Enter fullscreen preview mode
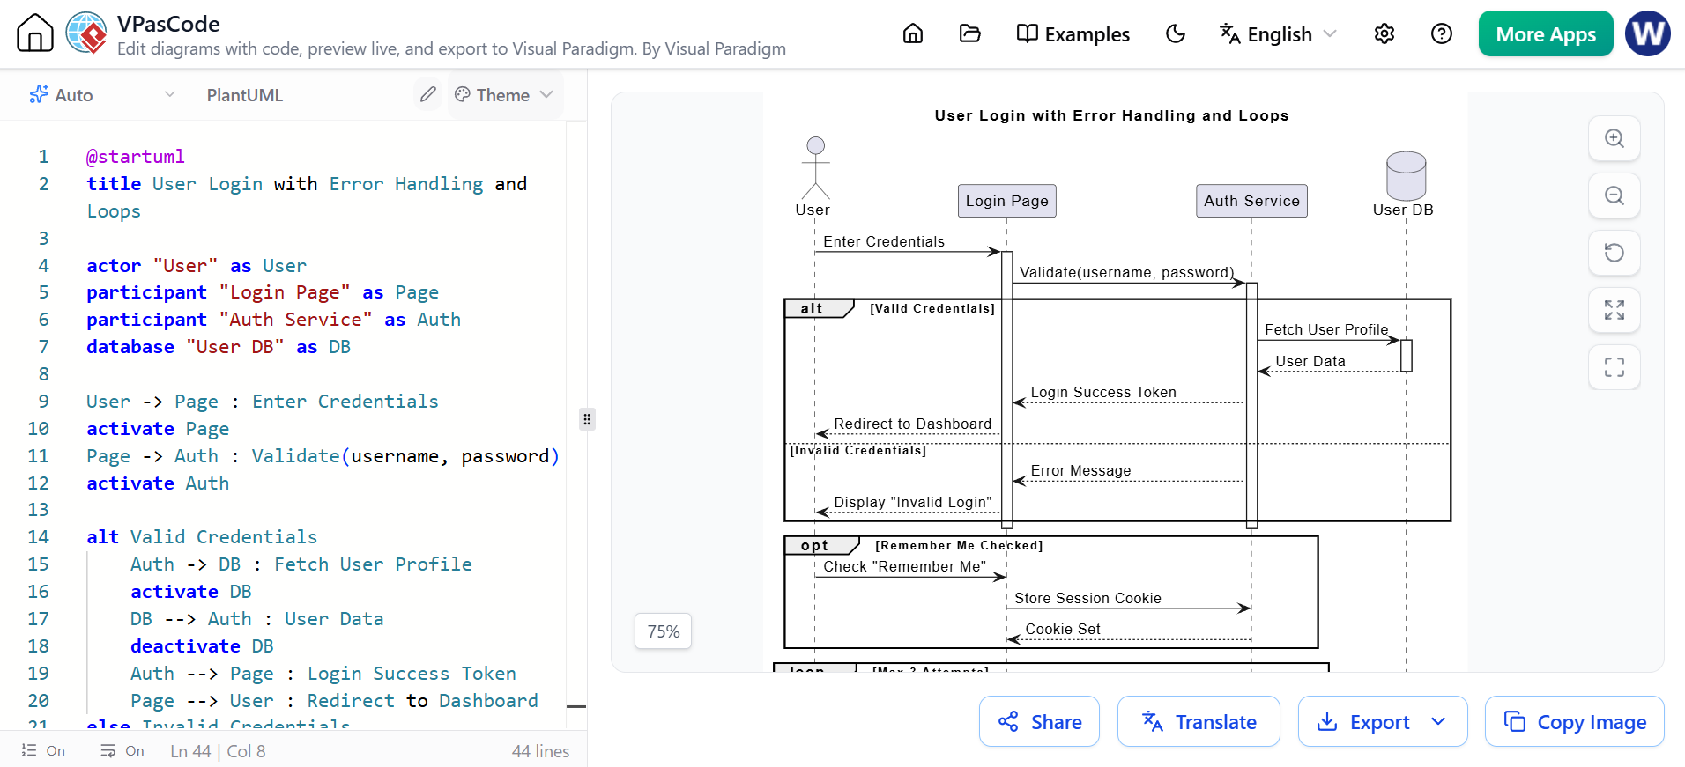 (1614, 367)
